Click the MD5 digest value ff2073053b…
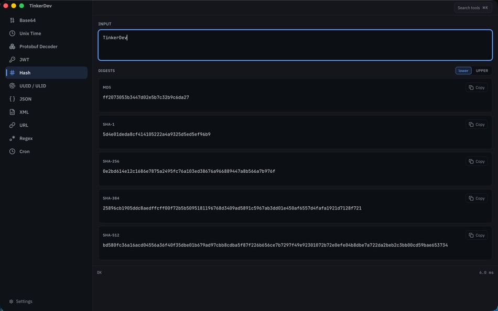Image resolution: width=498 pixels, height=311 pixels. tap(146, 97)
